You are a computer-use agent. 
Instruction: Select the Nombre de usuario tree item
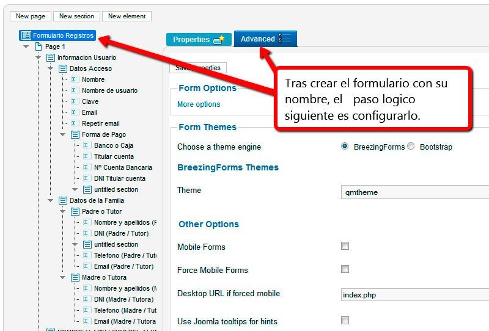[109, 90]
